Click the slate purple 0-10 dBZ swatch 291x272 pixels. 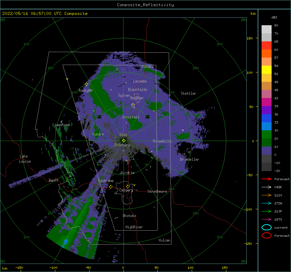click(x=266, y=150)
